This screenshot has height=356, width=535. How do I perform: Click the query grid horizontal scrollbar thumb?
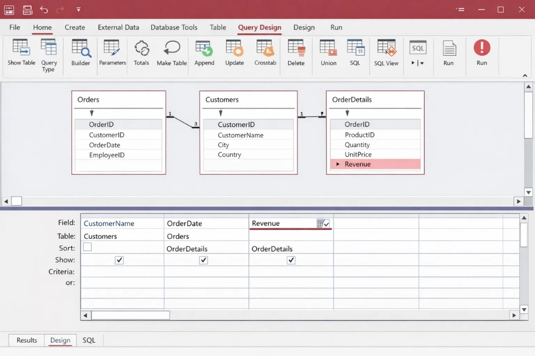(x=130, y=315)
